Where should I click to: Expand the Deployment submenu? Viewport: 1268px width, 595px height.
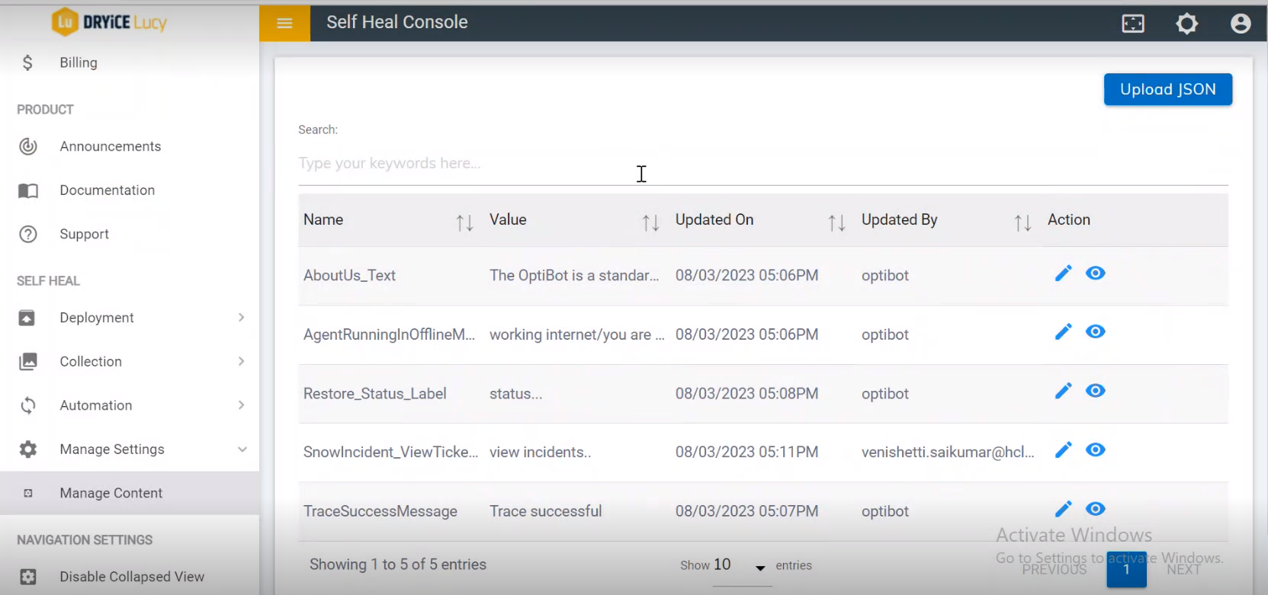pos(241,318)
